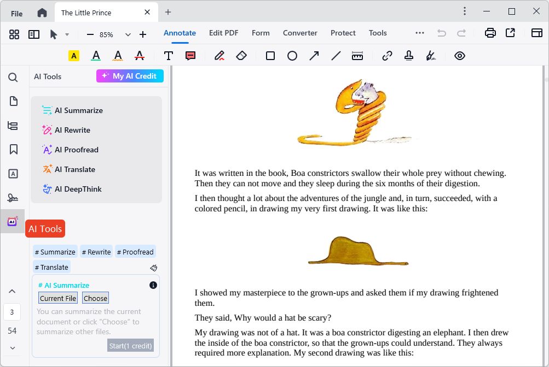Select the Stamp annotation tool
Screen dimensions: 549x367
click(x=408, y=55)
